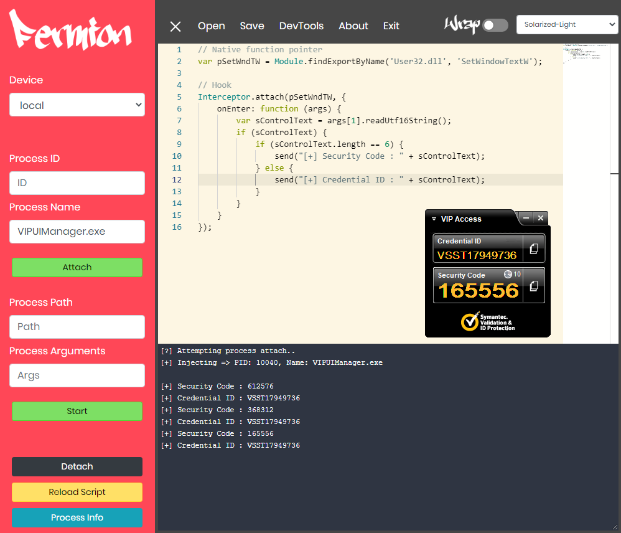Screen dimensions: 621x533
Task: Click the green Start button
Action: pos(77,412)
